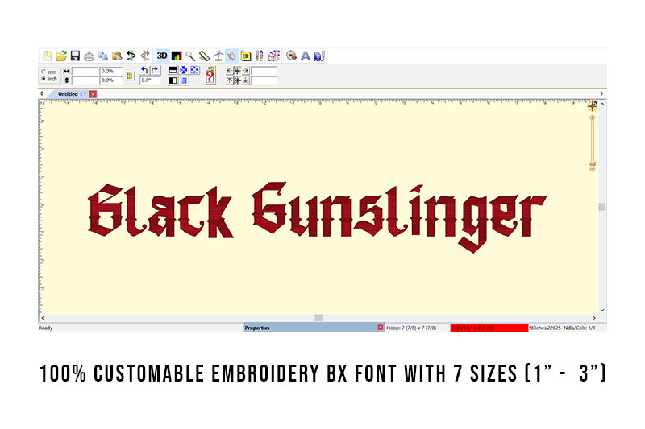
Task: Pick the ruler measure tool
Action: point(204,56)
